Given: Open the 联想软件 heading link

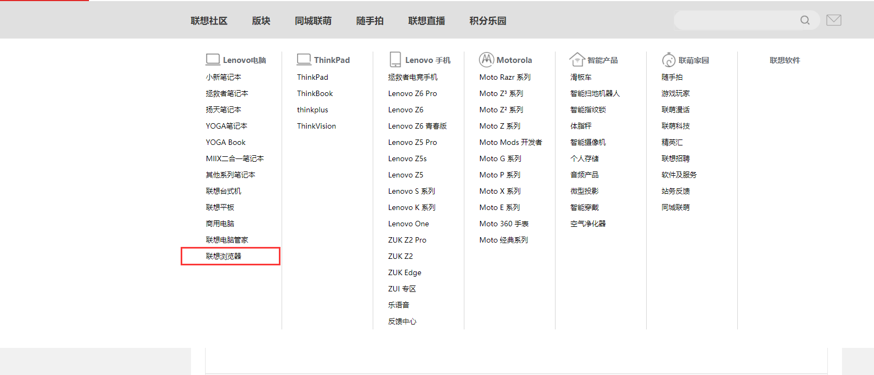Looking at the screenshot, I should pos(785,60).
